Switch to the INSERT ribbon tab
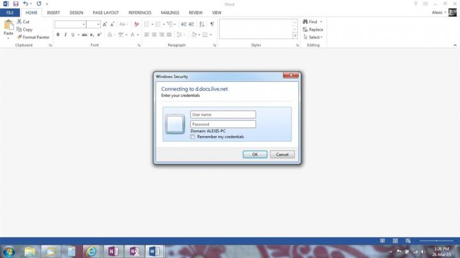Viewport: 460px width, 258px height. click(x=53, y=12)
